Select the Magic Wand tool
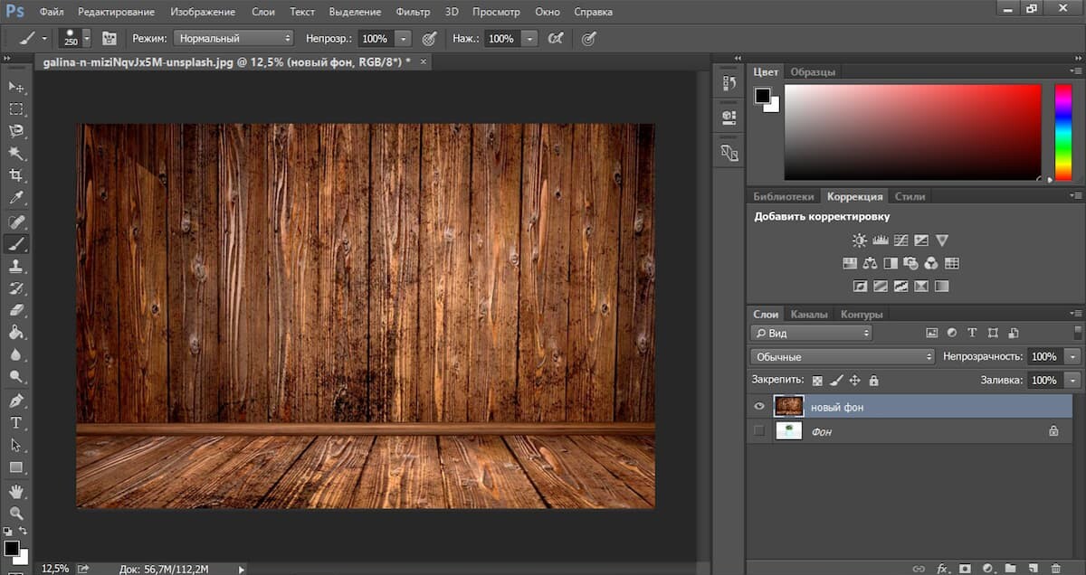The height and width of the screenshot is (575, 1086). [15, 153]
